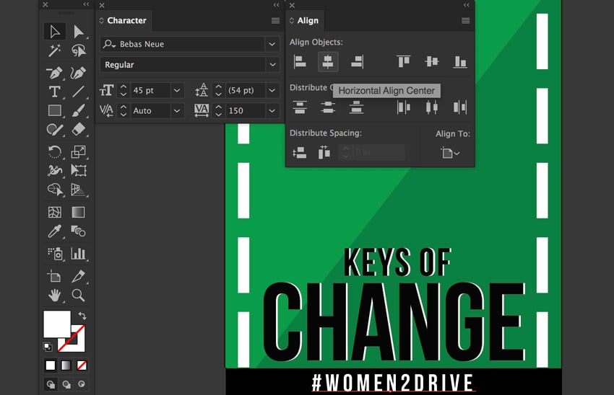The width and height of the screenshot is (614, 395).
Task: Open the leading (54 pt) dropdown
Action: click(272, 90)
